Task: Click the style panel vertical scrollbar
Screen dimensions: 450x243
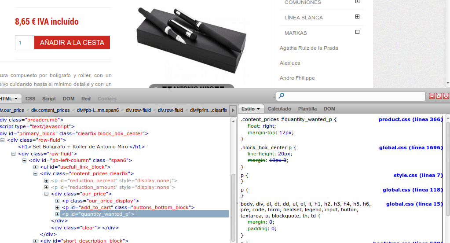Action: point(448,169)
